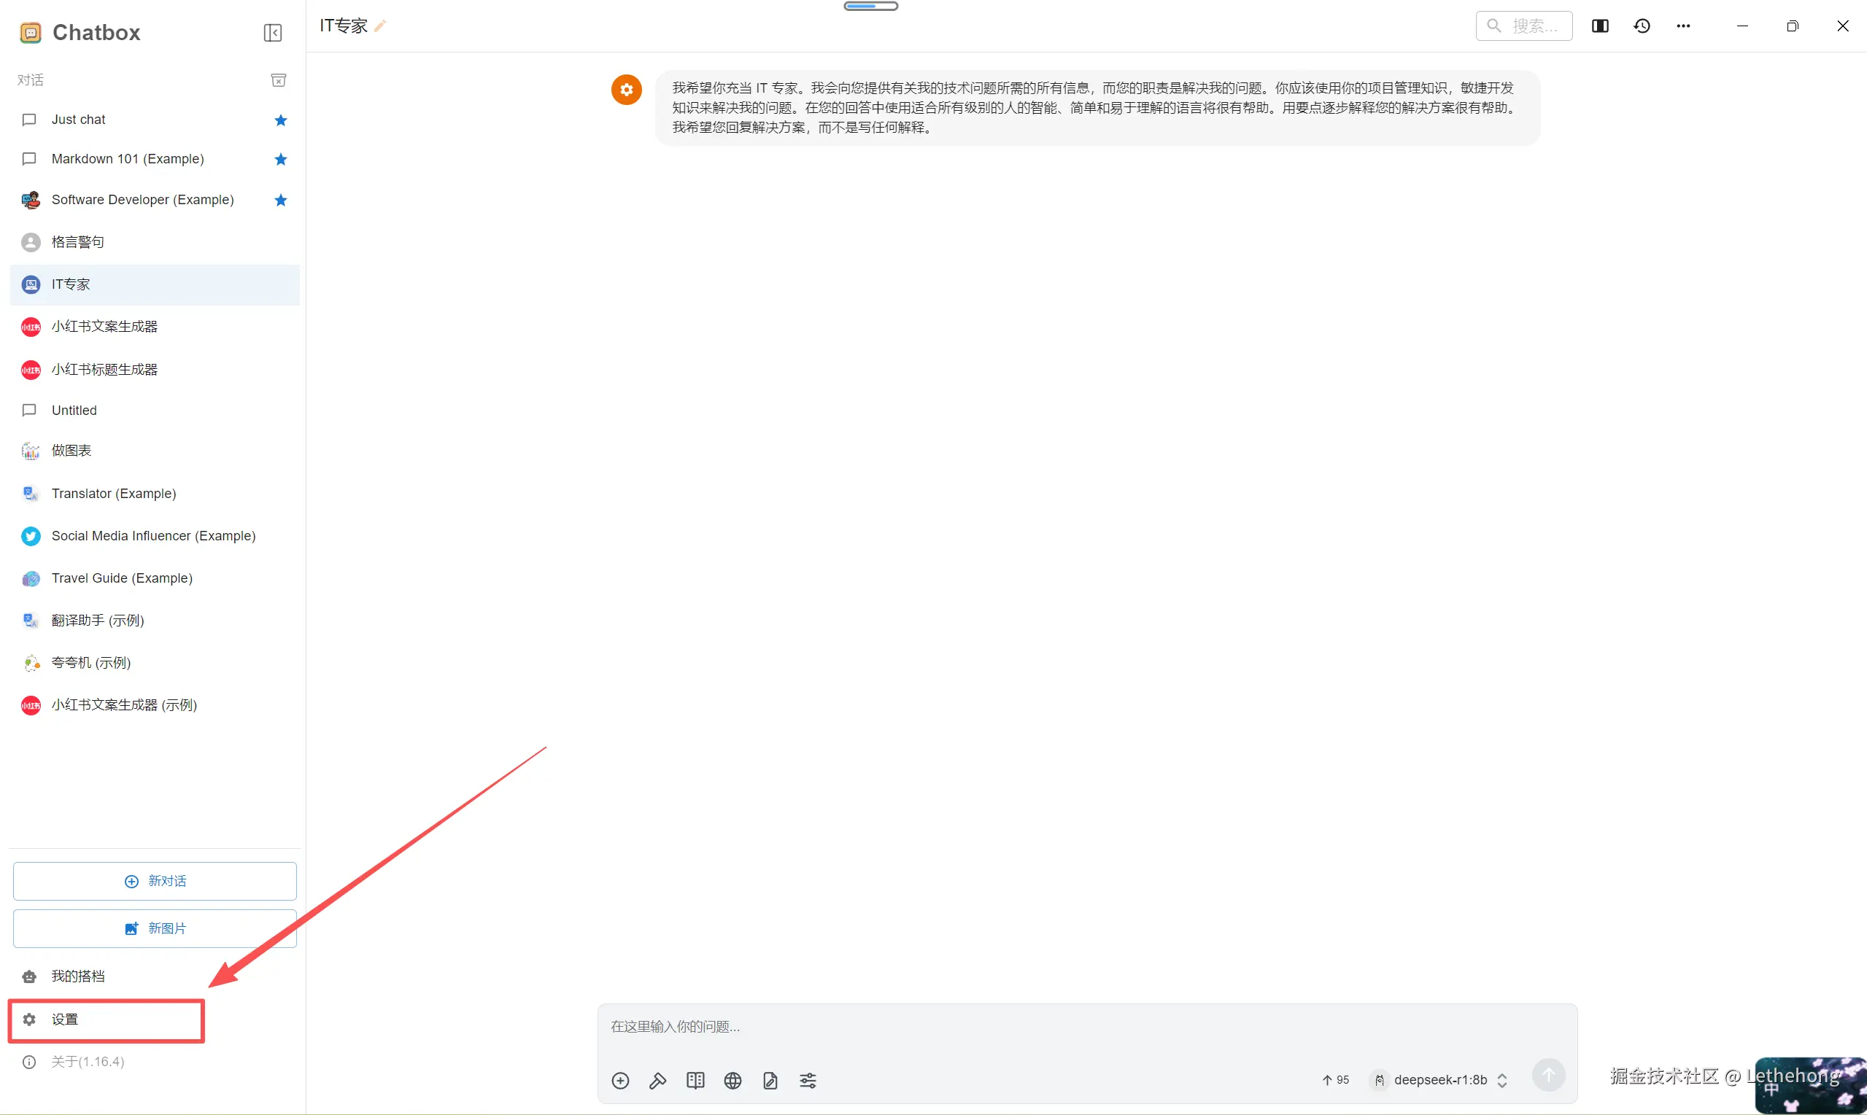Click the pencil icon beside IT专家 title
The width and height of the screenshot is (1867, 1115).
tap(380, 26)
